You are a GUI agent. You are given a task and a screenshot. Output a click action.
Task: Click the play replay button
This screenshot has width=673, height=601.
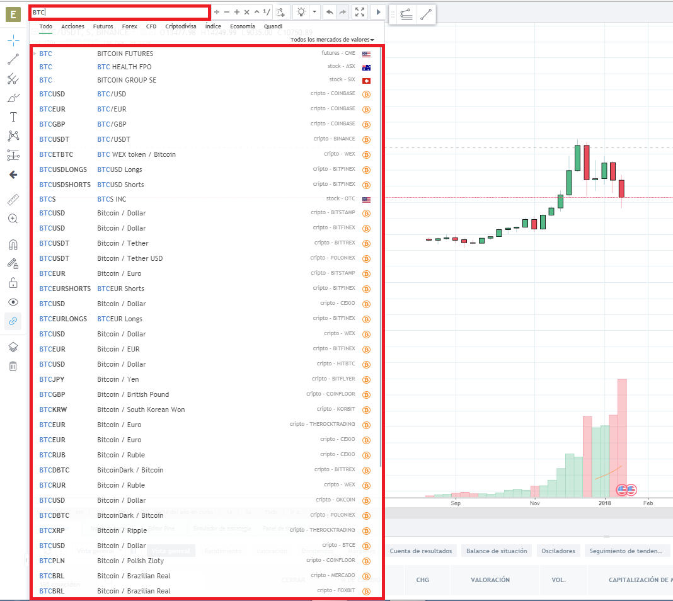pos(378,12)
